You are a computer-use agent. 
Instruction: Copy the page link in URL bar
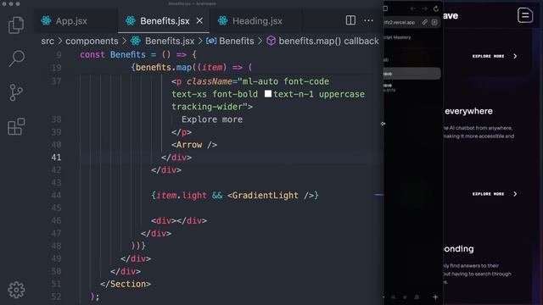coord(424,22)
